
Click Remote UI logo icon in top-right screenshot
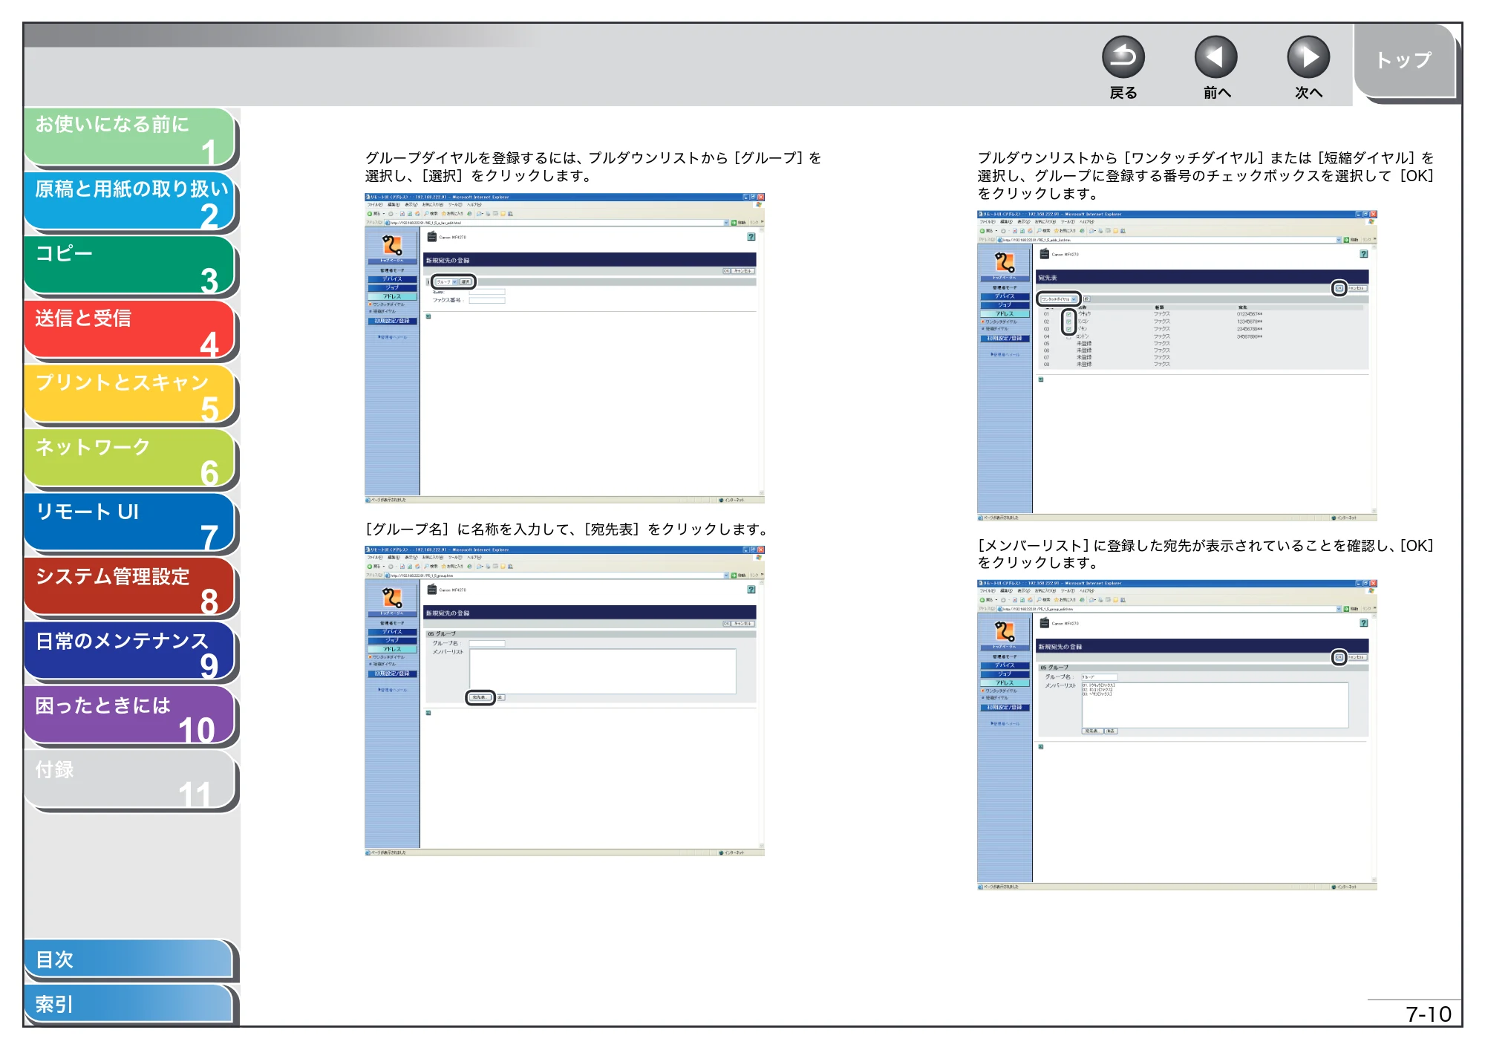(1005, 262)
